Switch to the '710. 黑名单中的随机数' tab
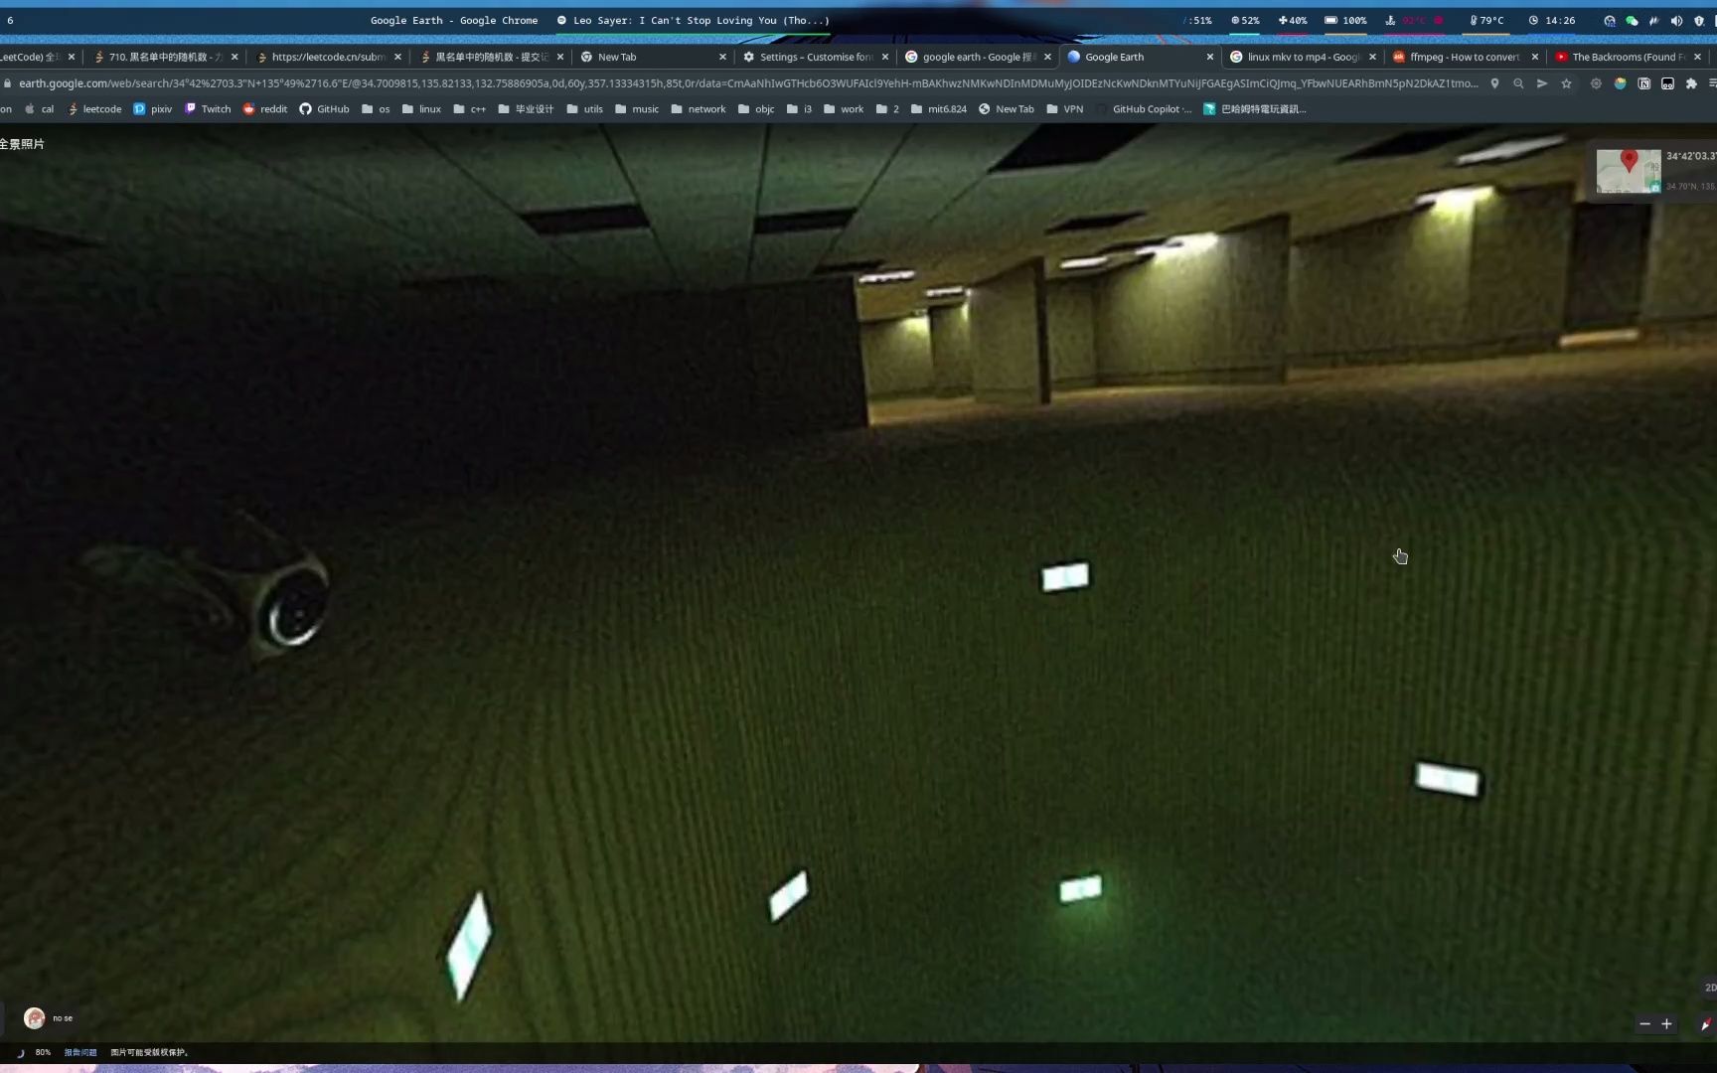Viewport: 1717px width, 1073px height. (166, 57)
